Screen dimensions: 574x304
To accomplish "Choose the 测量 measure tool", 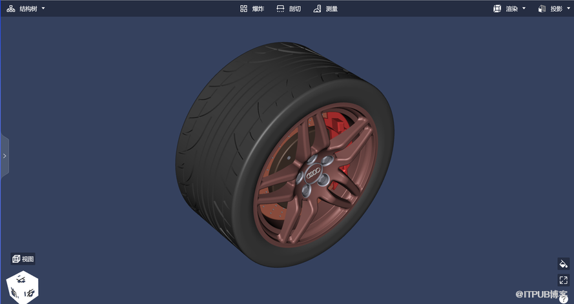I will (325, 9).
